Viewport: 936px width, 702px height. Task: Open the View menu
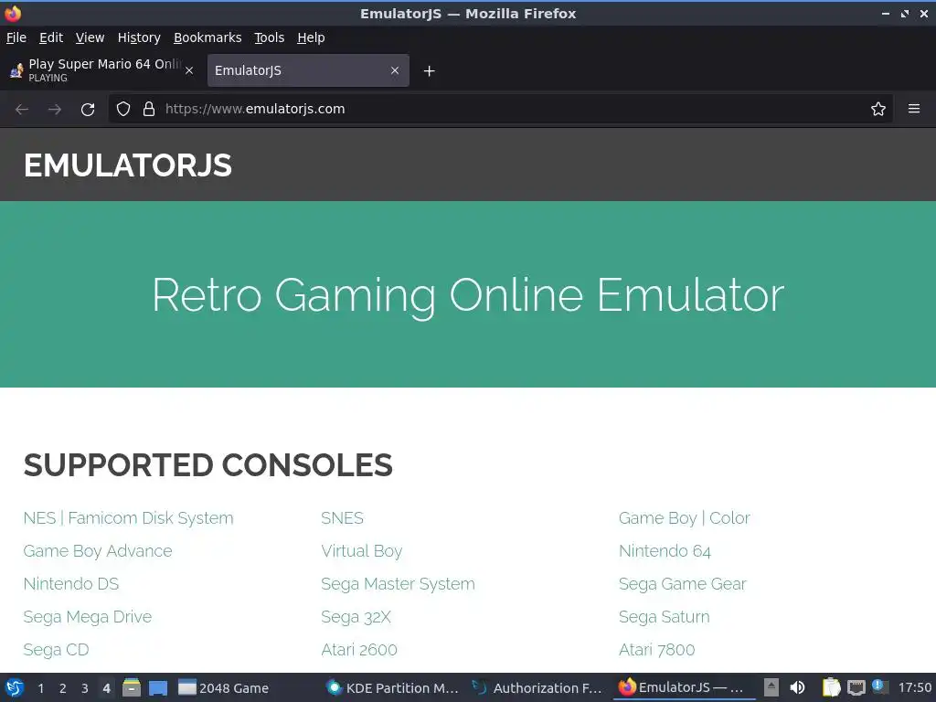tap(90, 37)
